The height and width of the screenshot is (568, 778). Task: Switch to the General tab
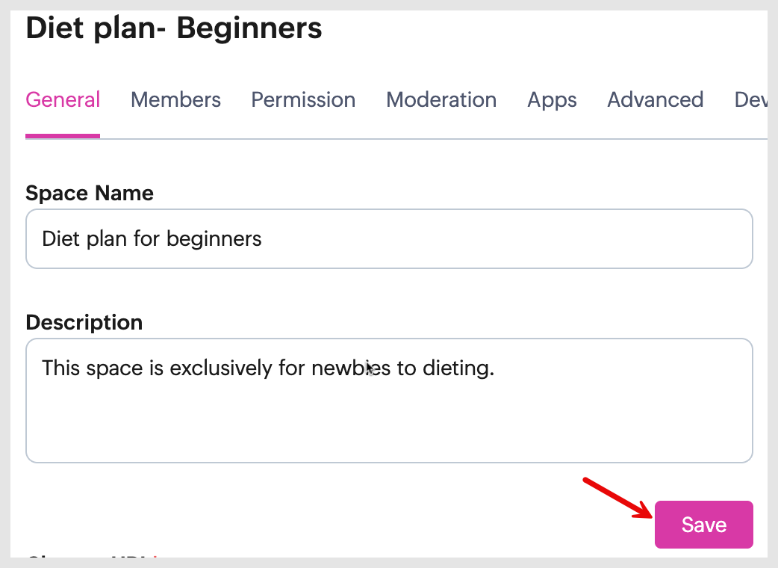(63, 100)
